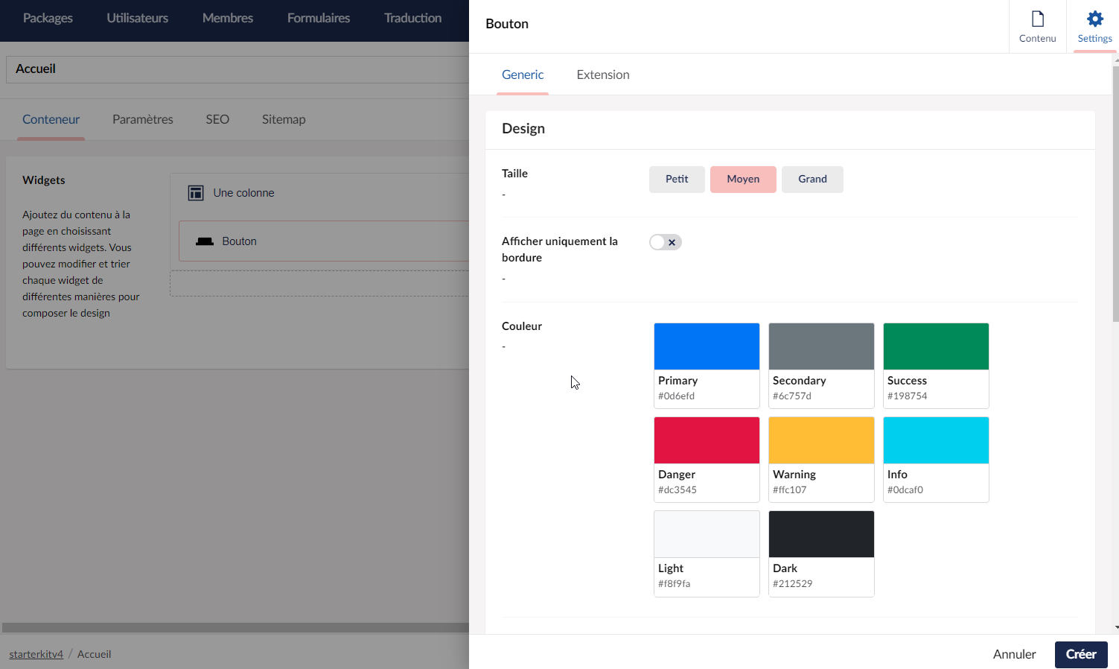
Task: Toggle Afficher uniquement la bordure switch
Action: click(x=666, y=242)
